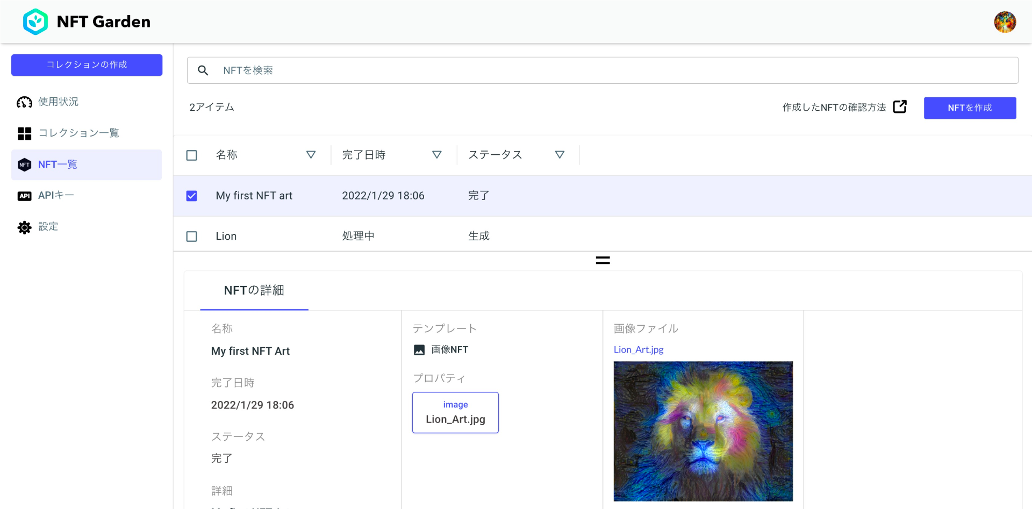Switch to the NFTの詳細 tab
This screenshot has width=1032, height=509.
click(254, 290)
